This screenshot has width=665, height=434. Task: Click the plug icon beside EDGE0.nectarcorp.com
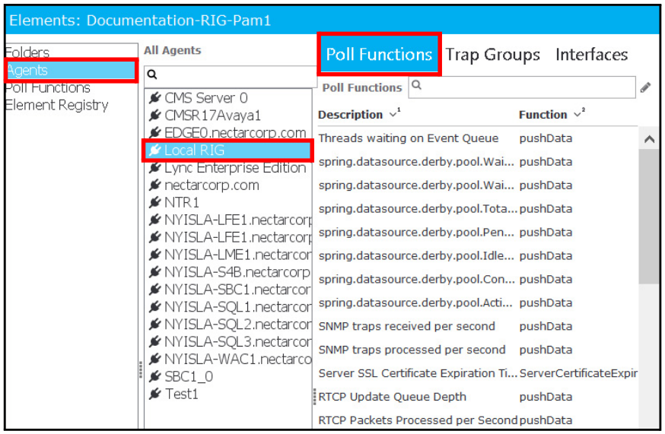point(154,133)
